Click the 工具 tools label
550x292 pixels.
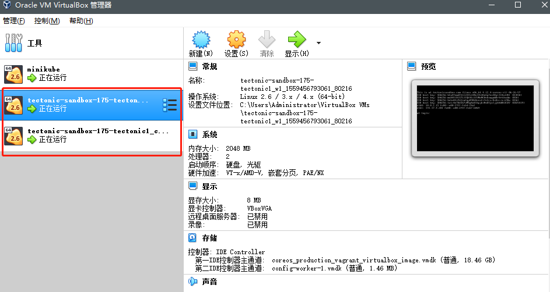[x=34, y=43]
